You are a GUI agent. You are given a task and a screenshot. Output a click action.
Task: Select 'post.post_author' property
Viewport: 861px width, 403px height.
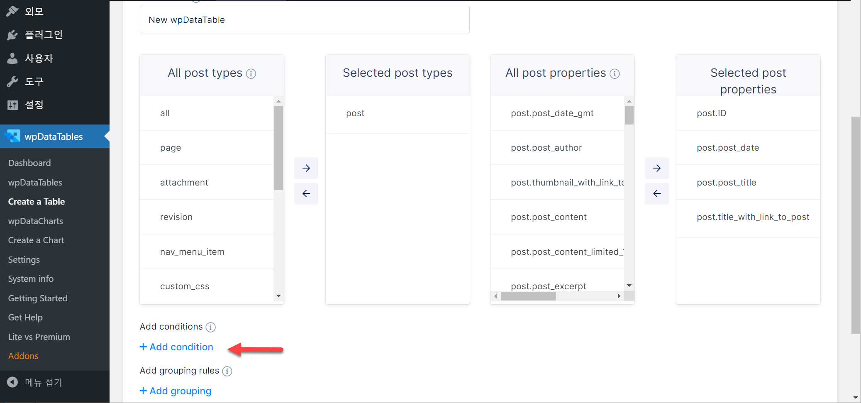(x=557, y=148)
